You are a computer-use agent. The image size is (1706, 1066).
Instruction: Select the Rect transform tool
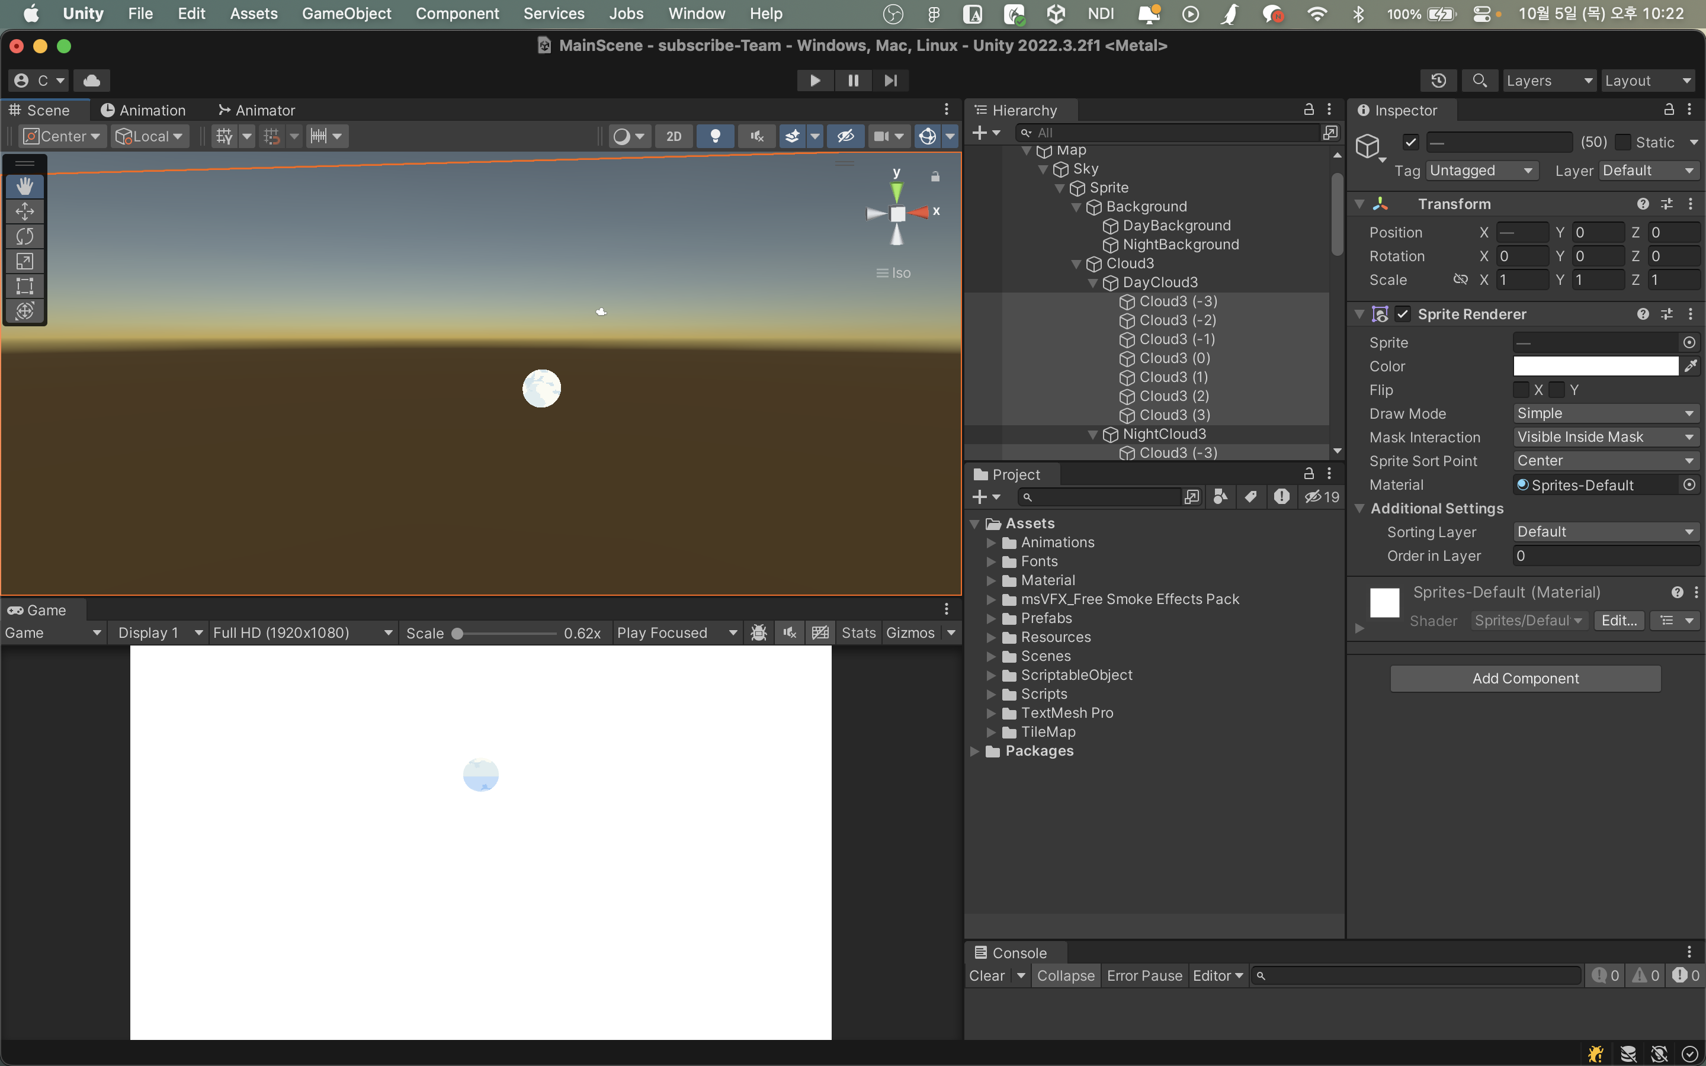coord(25,285)
